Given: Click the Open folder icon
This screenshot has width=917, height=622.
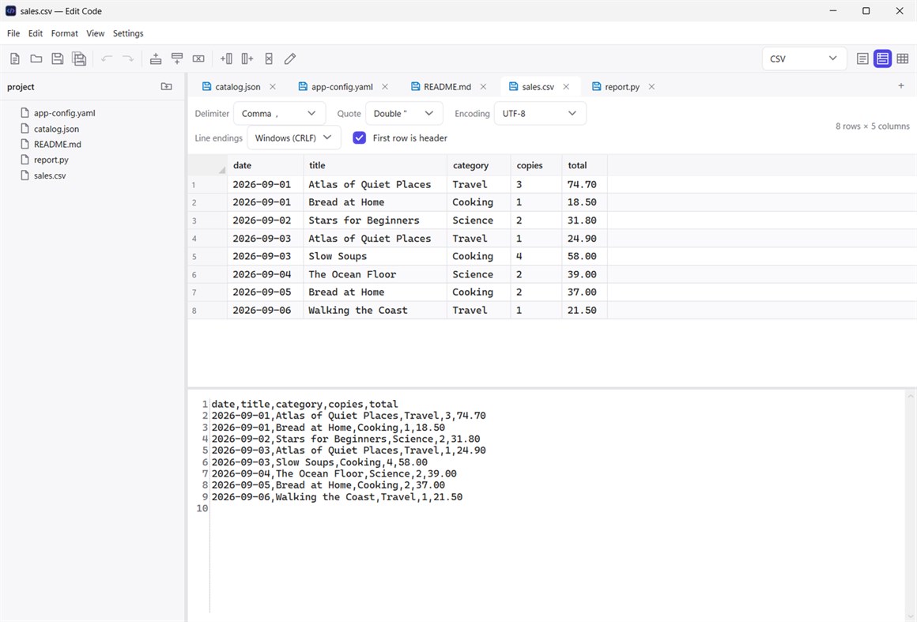Looking at the screenshot, I should tap(36, 58).
